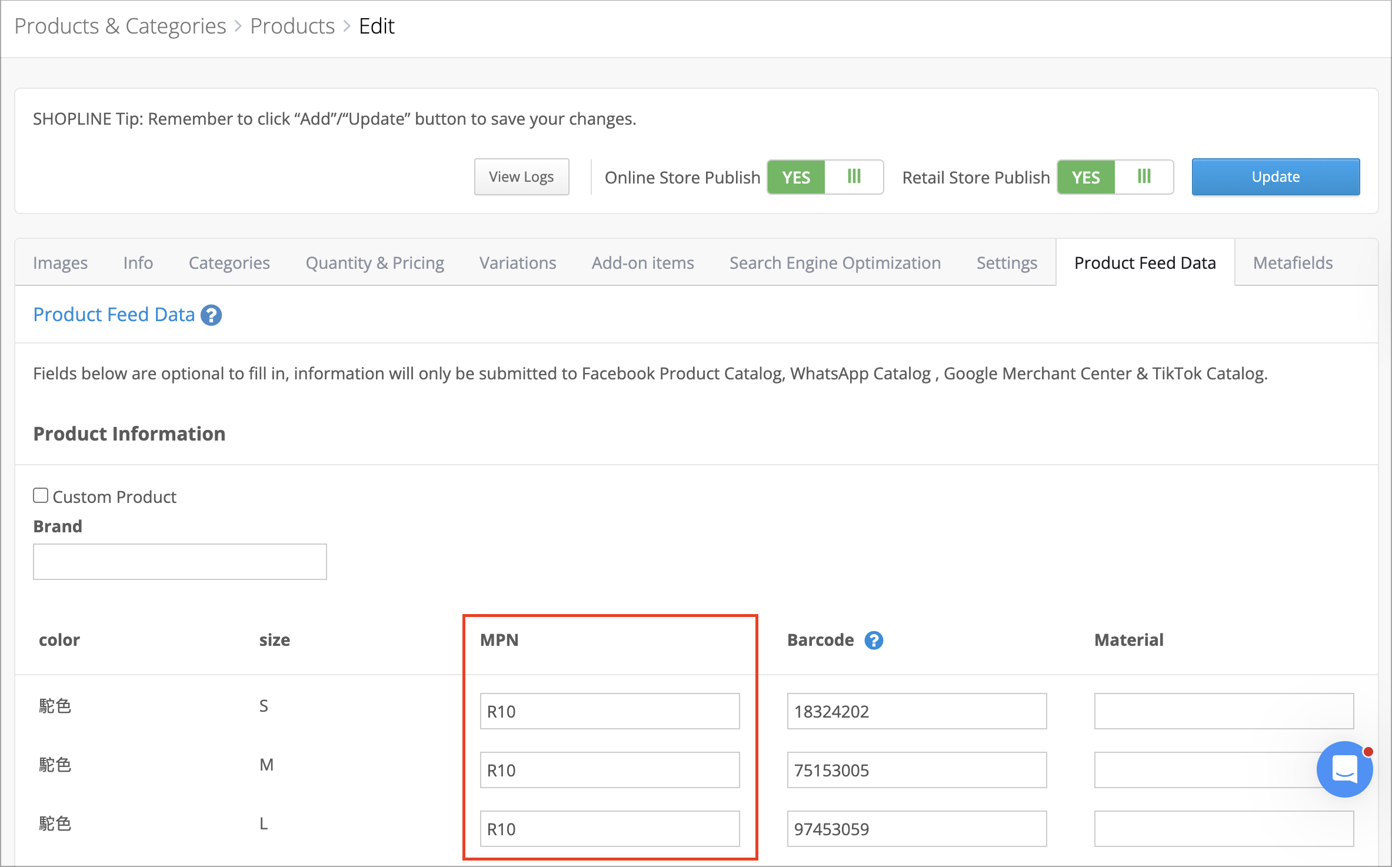Toggle Online Store Publish switch
This screenshot has width=1392, height=867.
[825, 177]
